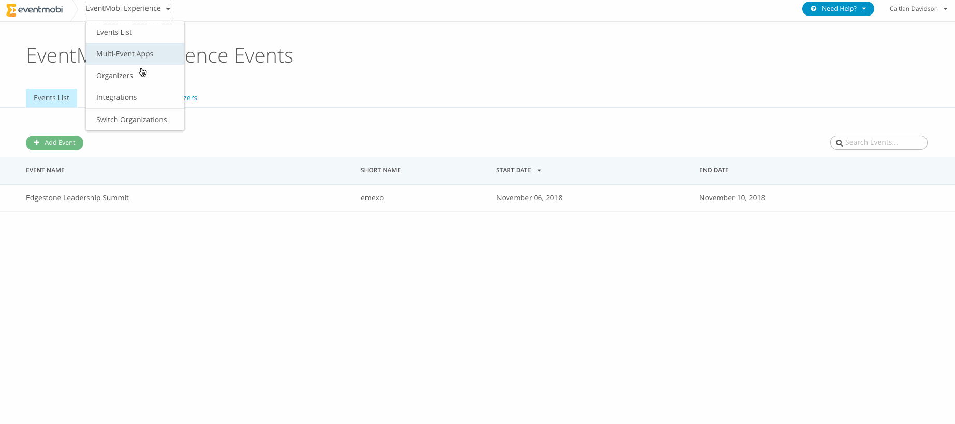This screenshot has height=424, width=955.
Task: Open Organizers from the dropdown menu
Action: tap(135, 76)
